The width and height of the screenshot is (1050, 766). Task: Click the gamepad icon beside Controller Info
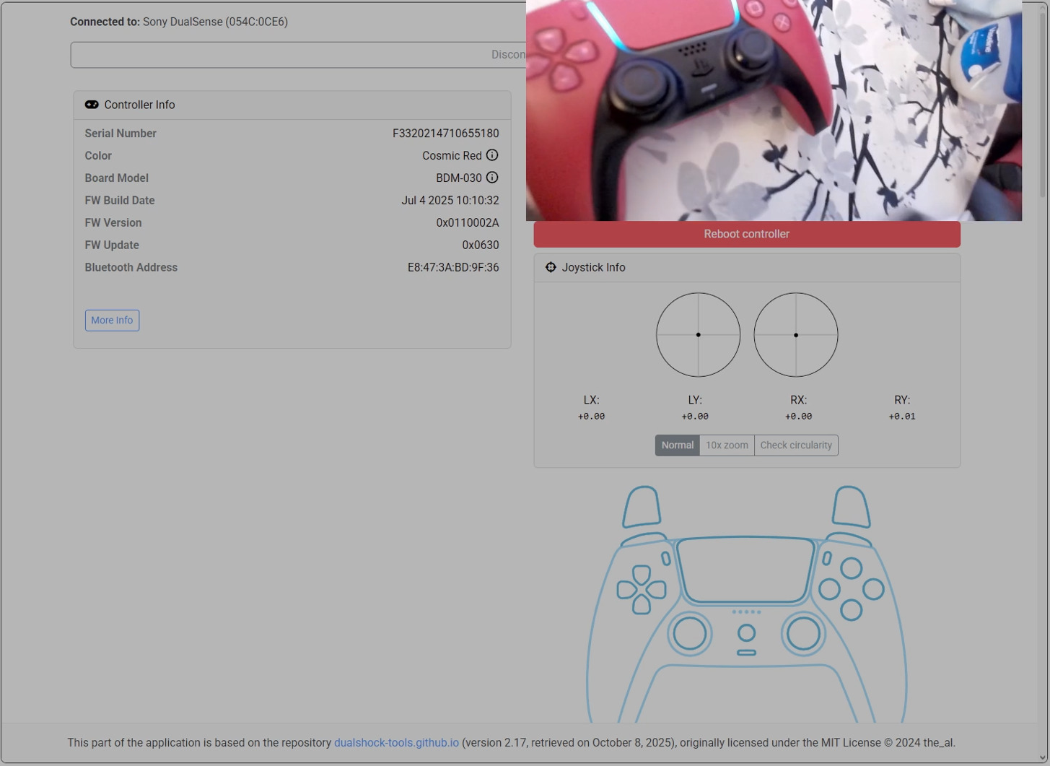click(92, 105)
